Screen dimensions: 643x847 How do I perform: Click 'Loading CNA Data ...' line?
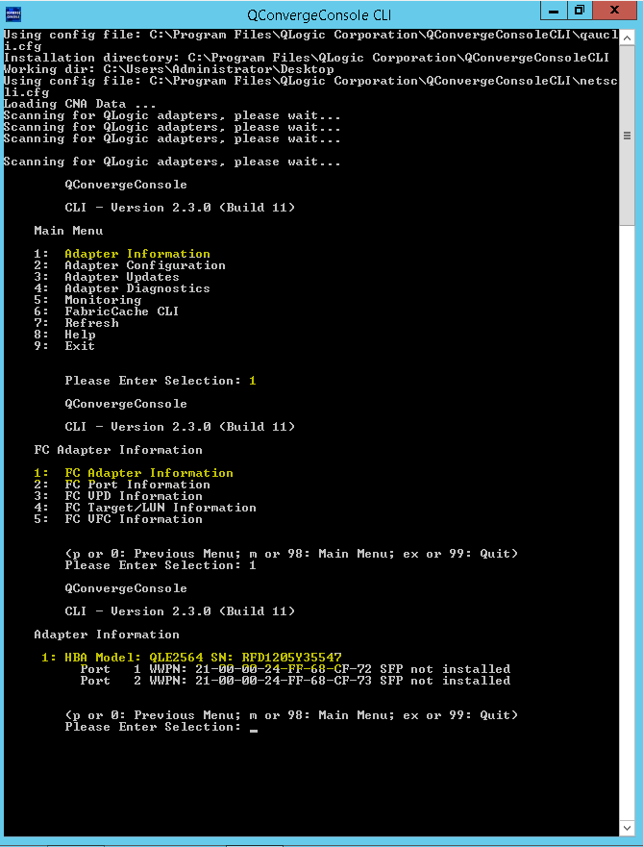pyautogui.click(x=80, y=104)
